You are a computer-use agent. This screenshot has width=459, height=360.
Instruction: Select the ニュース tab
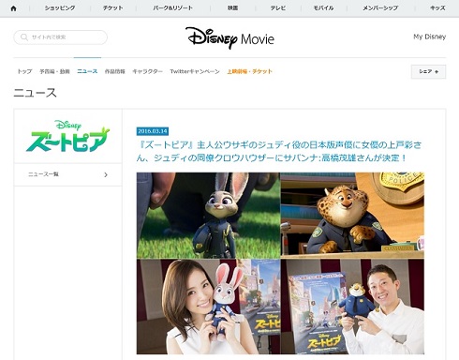[87, 71]
